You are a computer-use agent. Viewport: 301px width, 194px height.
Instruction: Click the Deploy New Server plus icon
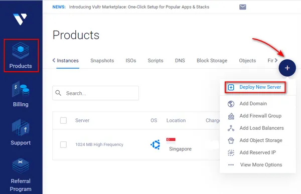(x=231, y=87)
